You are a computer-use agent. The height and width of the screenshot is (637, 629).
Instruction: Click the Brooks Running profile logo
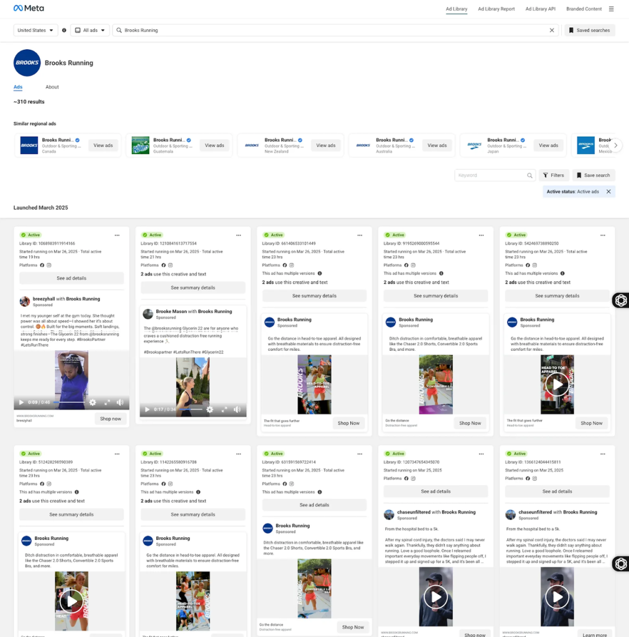pyautogui.click(x=27, y=63)
